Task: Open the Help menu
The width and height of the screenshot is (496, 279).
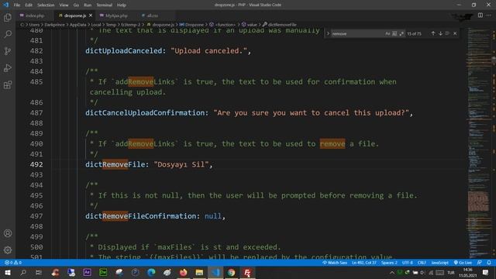Action: (122, 5)
